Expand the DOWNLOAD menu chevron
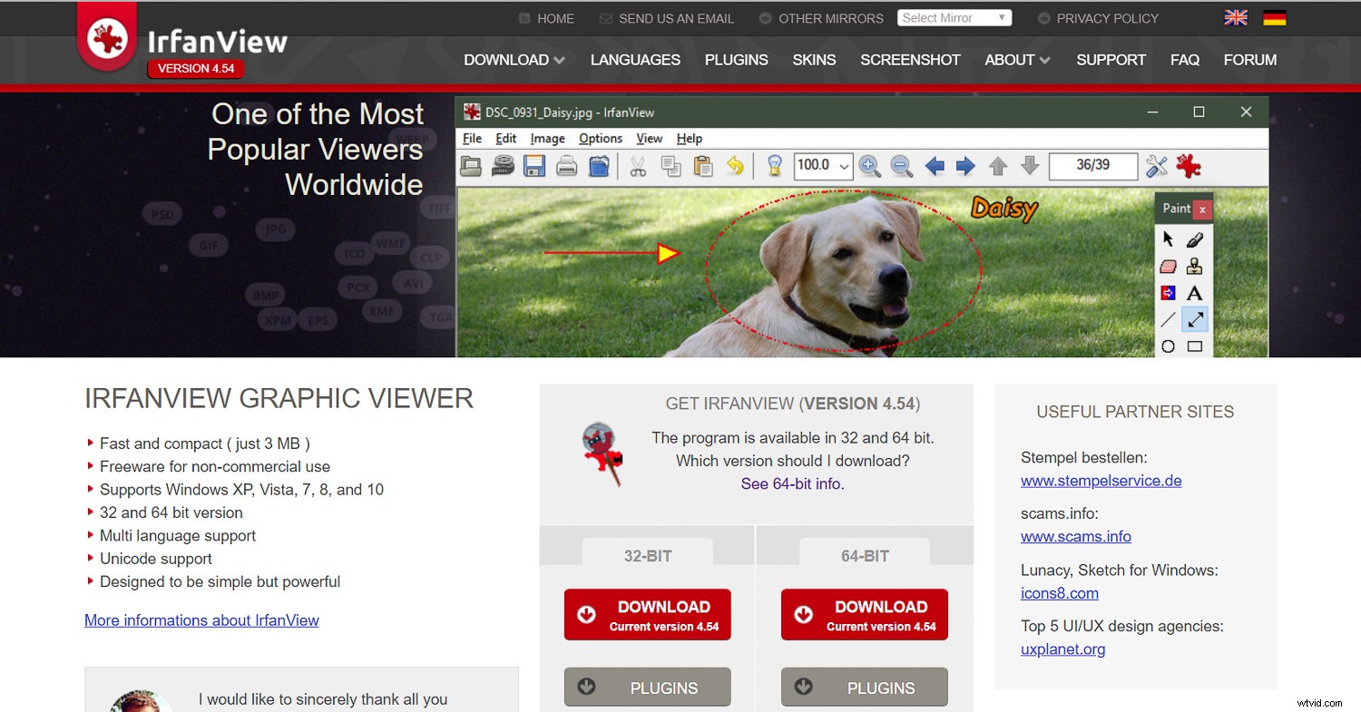The width and height of the screenshot is (1361, 712). point(561,60)
